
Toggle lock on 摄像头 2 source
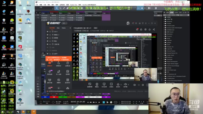coord(50,35)
